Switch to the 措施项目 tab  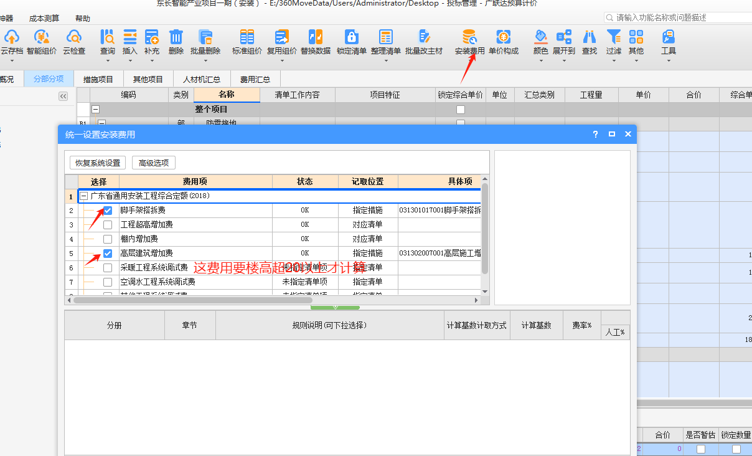click(x=98, y=79)
